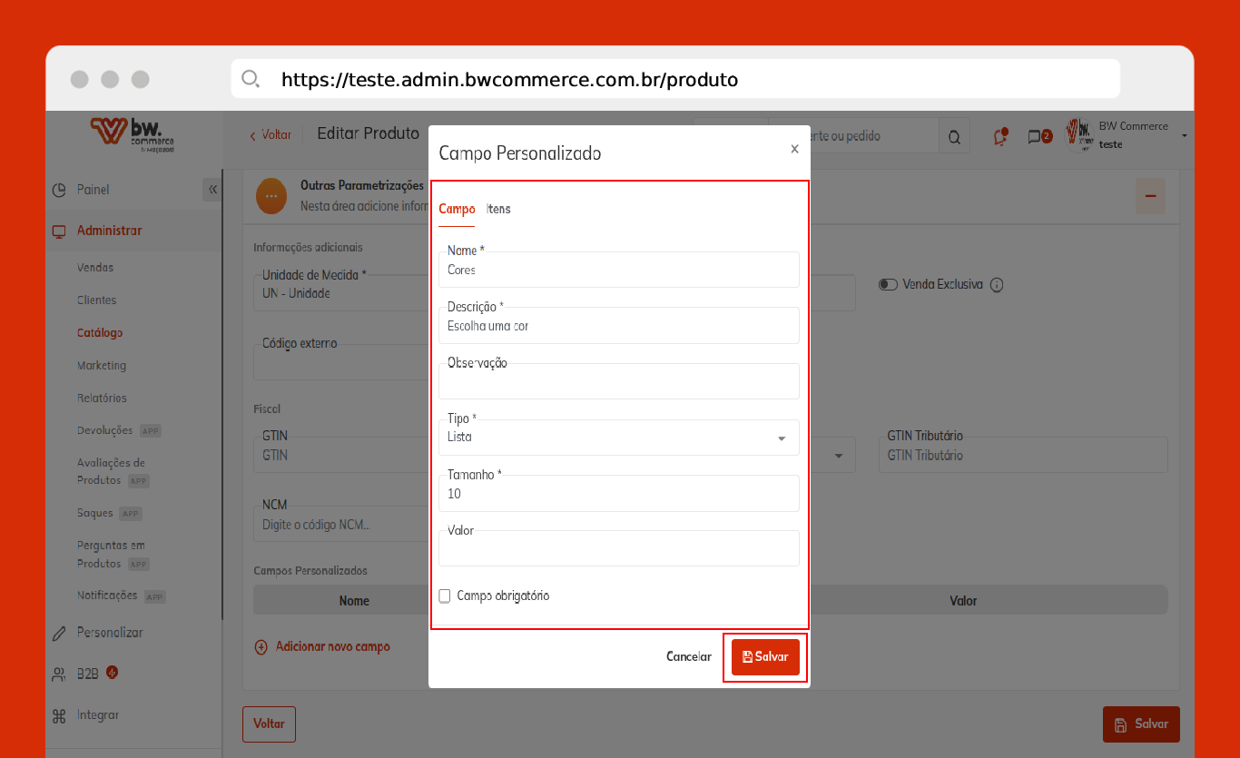Click the Venda Exclusiva info icon

pyautogui.click(x=997, y=285)
